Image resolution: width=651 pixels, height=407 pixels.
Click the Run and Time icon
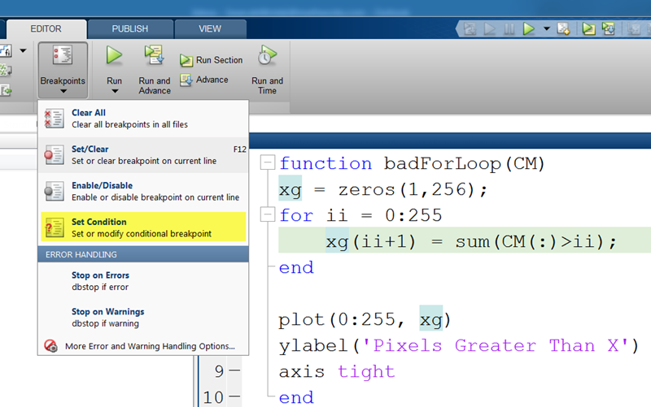[x=267, y=56]
